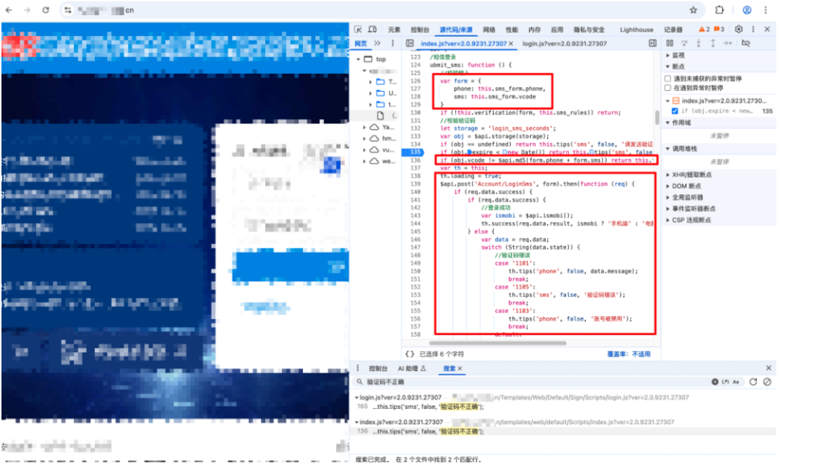Switch to the 网络 (Network) tab

pos(489,29)
